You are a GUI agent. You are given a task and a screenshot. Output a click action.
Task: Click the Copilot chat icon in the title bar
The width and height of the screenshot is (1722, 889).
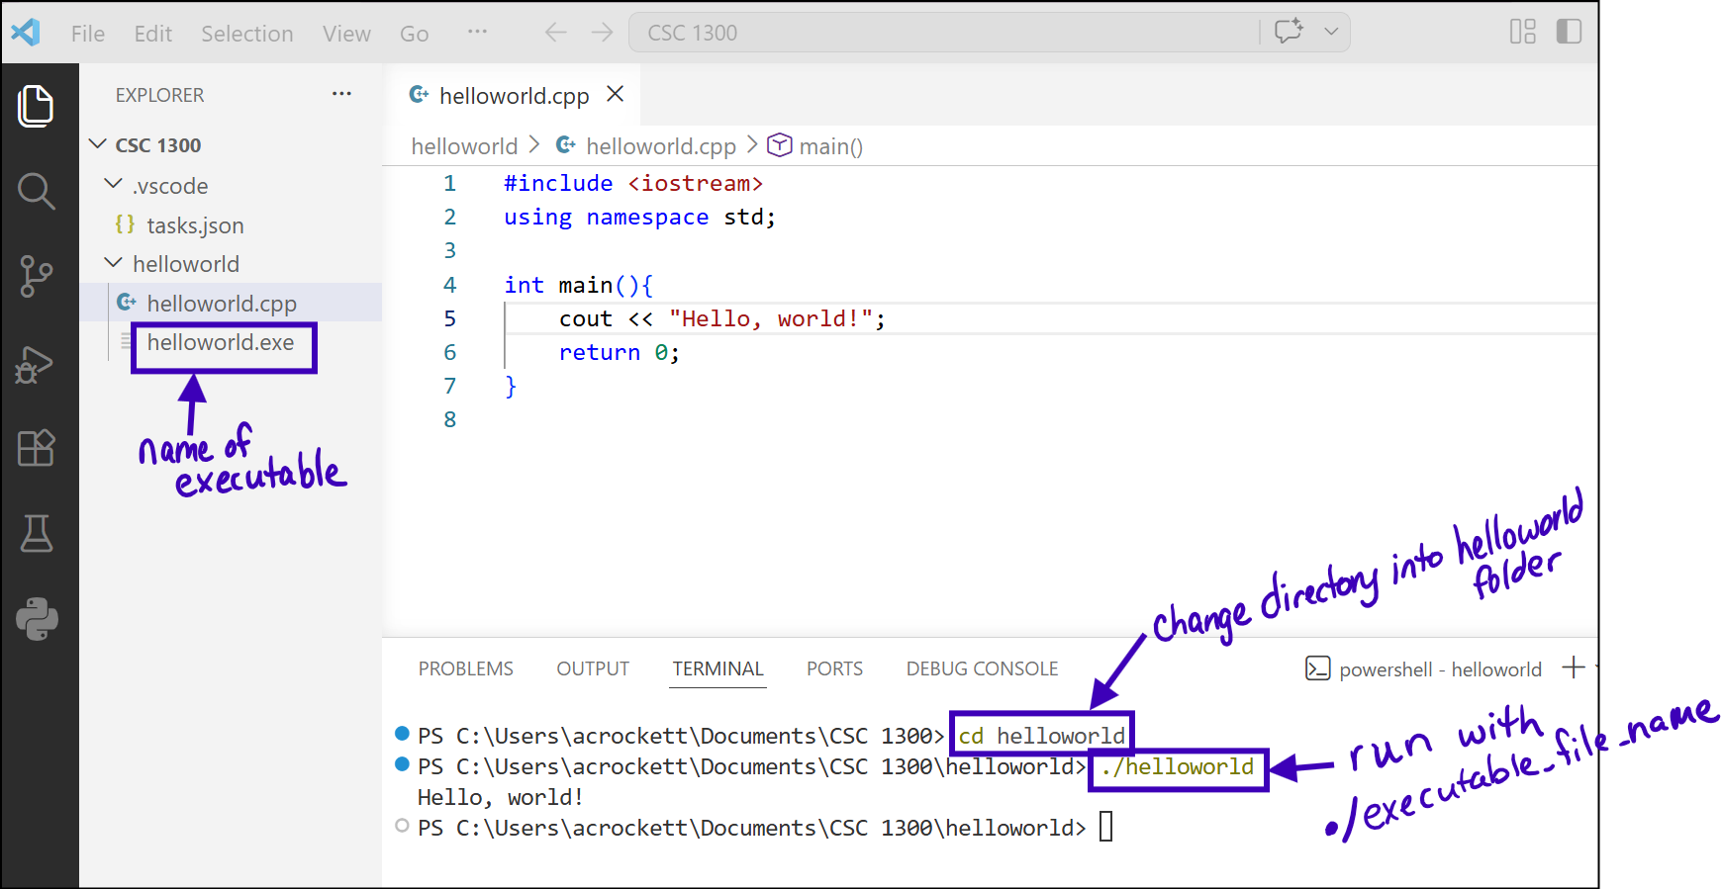coord(1289,32)
